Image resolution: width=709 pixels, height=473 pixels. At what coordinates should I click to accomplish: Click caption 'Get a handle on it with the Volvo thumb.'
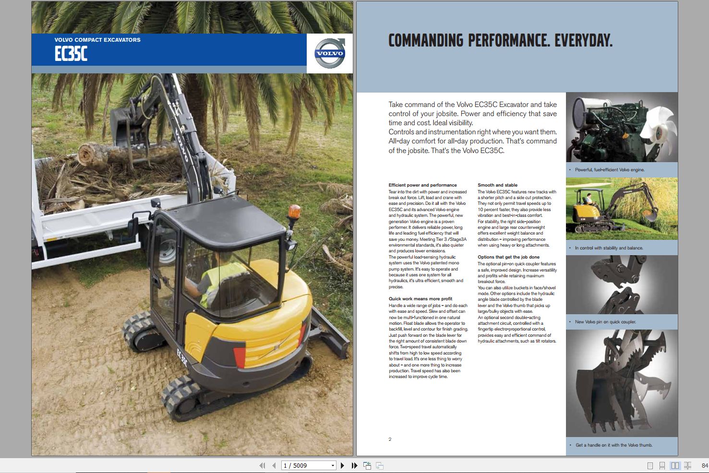point(614,445)
